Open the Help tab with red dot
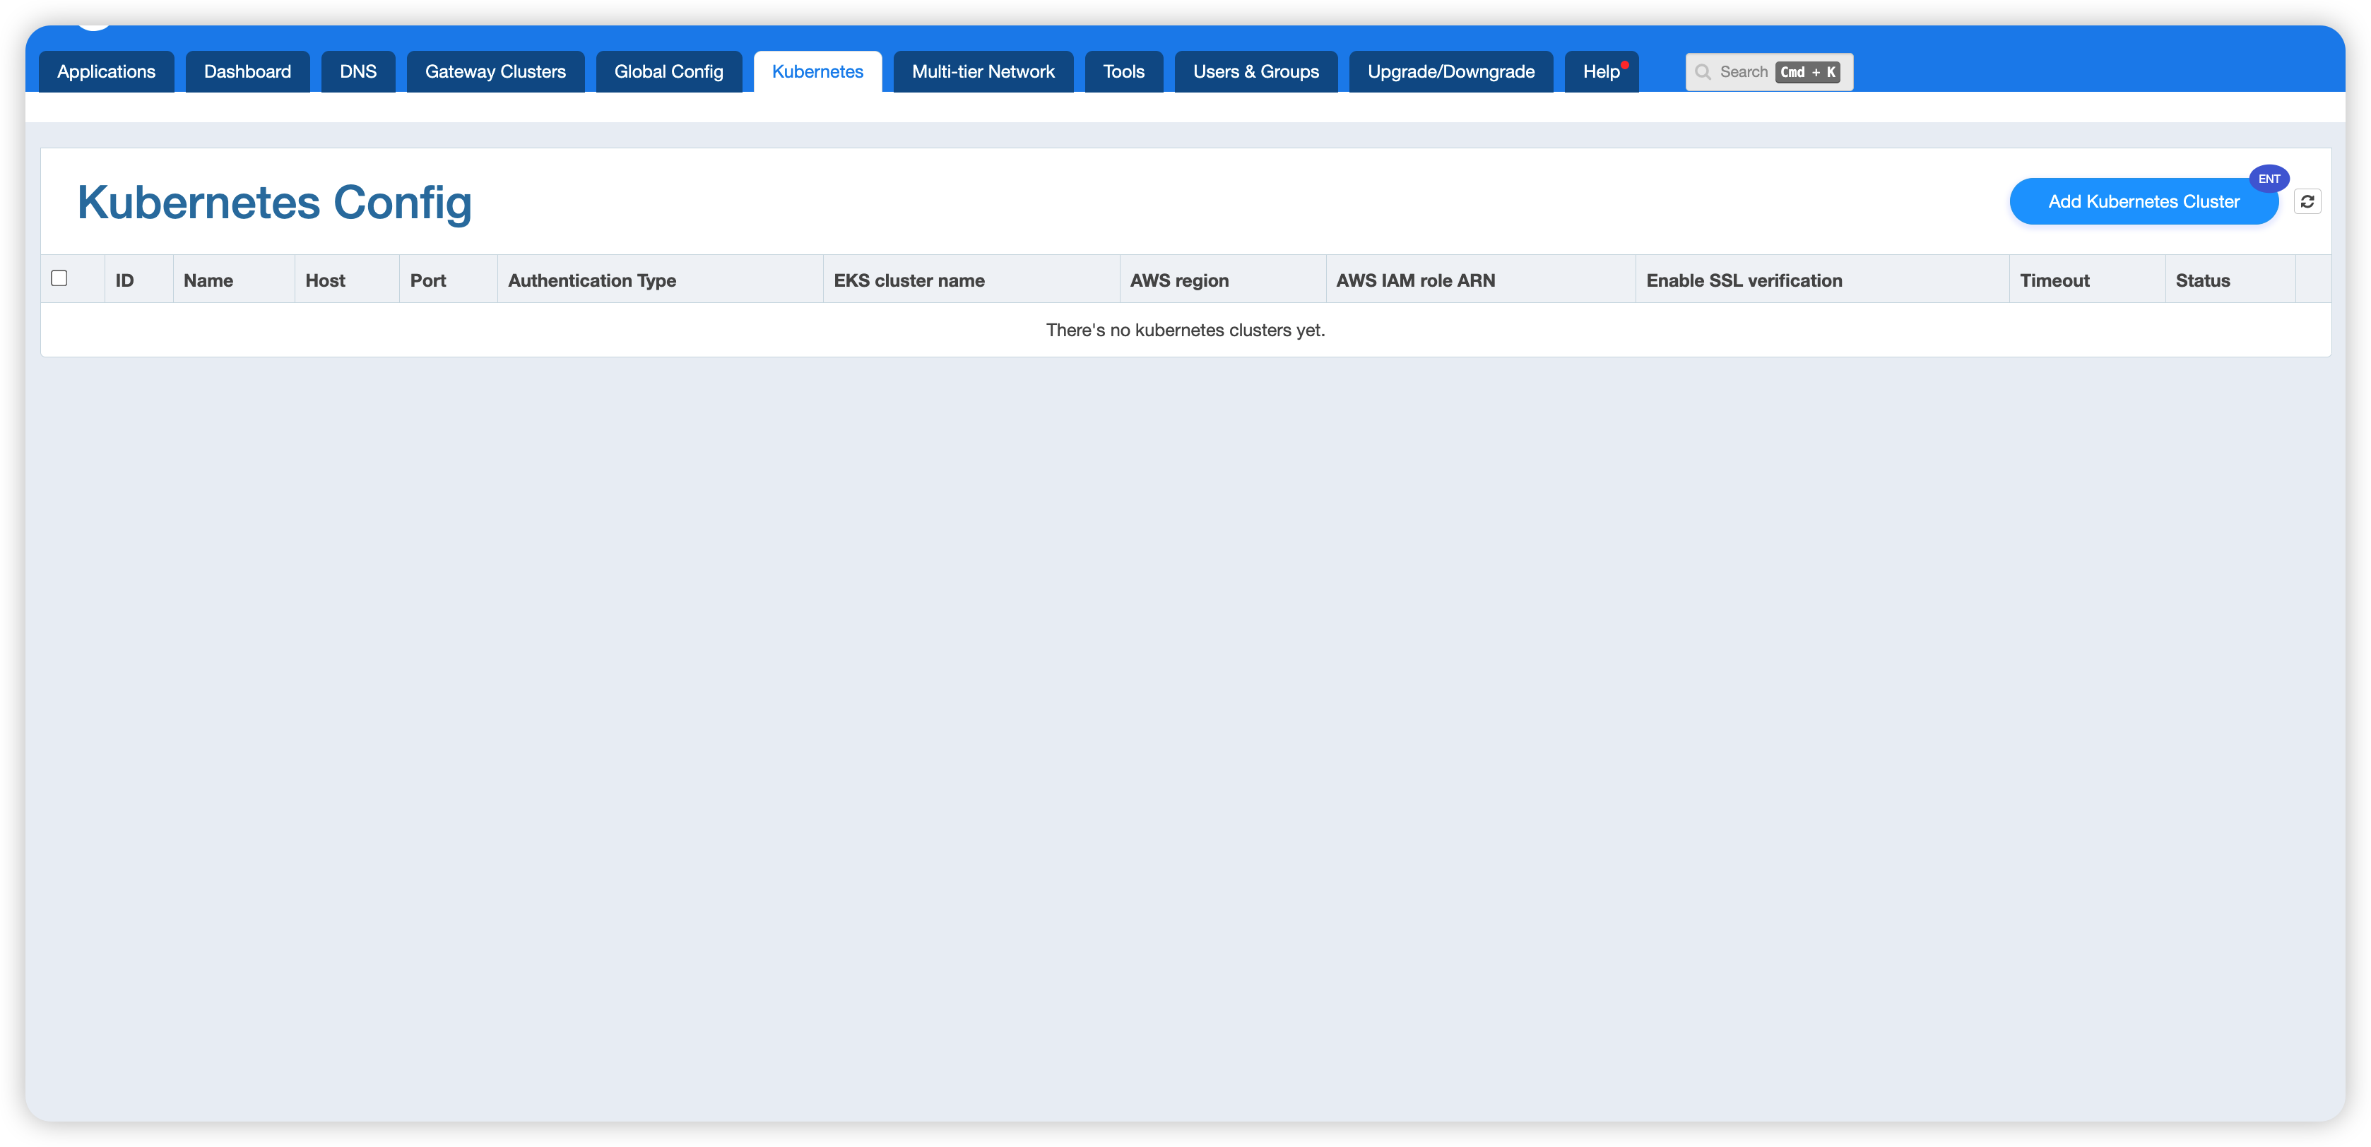2371x1147 pixels. click(1601, 72)
